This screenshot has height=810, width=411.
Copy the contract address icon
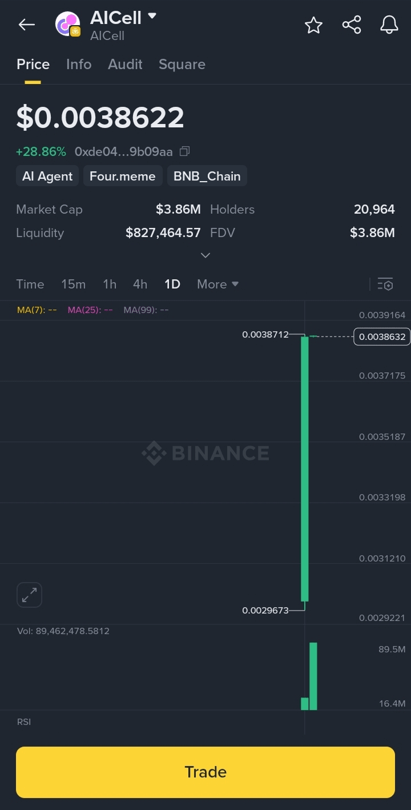(184, 151)
